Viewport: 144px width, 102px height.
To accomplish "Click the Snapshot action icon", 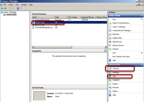I will [x=110, y=80].
